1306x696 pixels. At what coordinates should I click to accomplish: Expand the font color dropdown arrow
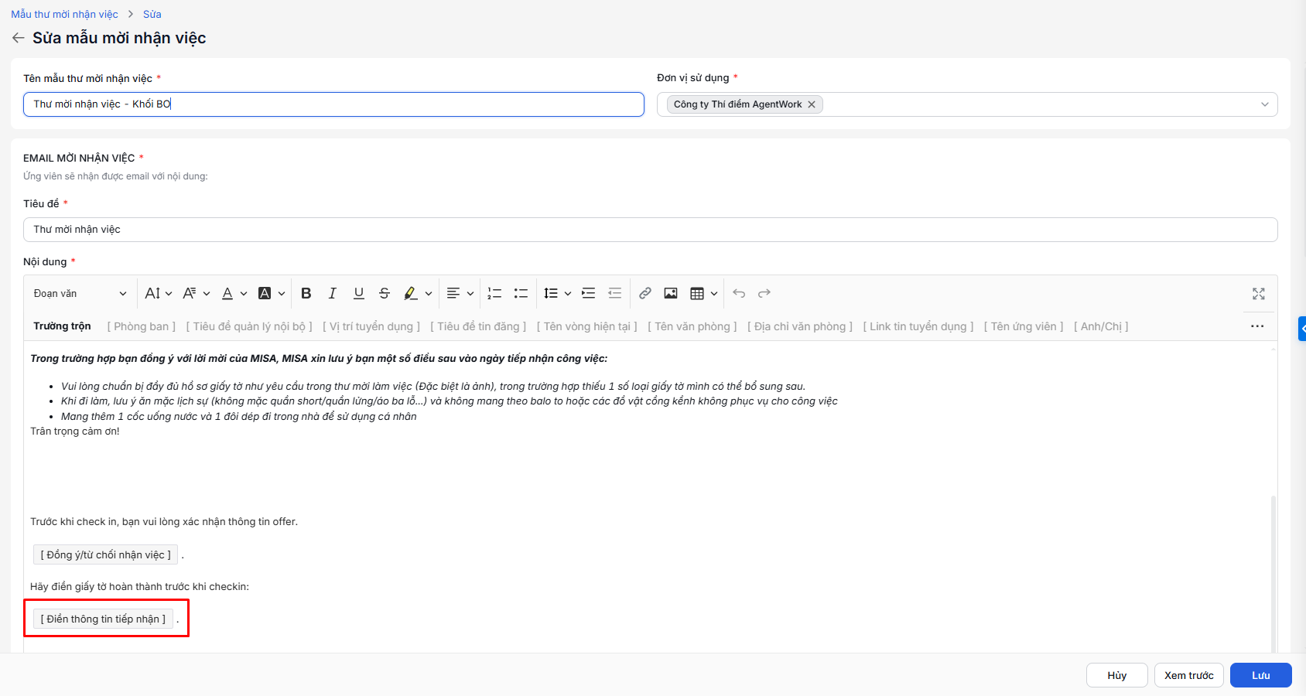click(244, 294)
